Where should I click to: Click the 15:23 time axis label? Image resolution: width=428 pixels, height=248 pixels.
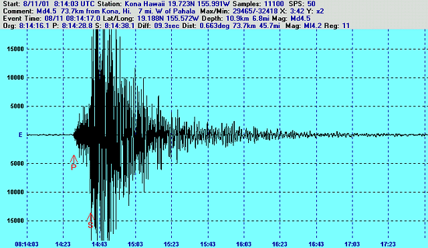[x=171, y=244]
